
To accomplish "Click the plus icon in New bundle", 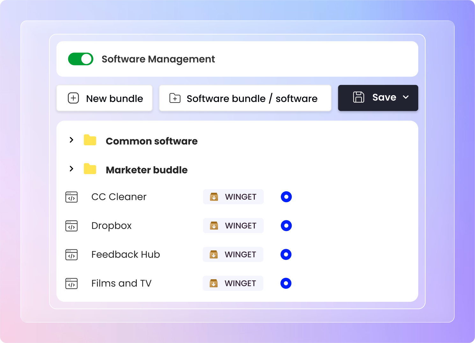I will 73,98.
